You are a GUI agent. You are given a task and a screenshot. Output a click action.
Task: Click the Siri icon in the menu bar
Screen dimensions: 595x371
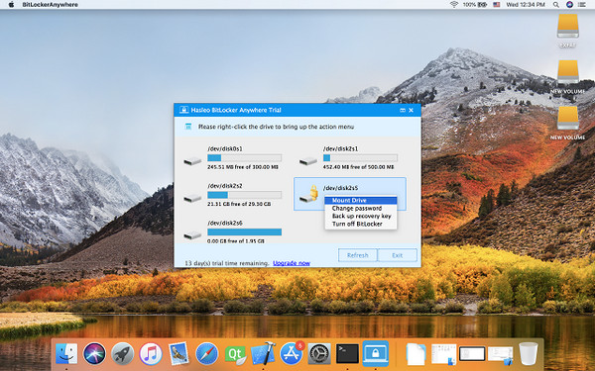coord(569,5)
